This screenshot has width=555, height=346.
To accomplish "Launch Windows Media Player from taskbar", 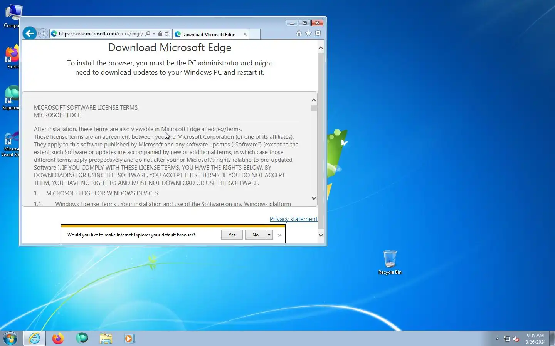I will click(129, 338).
